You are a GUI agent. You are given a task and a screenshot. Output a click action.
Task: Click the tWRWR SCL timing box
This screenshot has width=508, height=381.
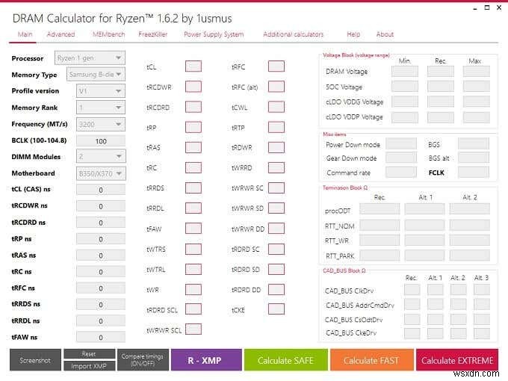(193, 329)
